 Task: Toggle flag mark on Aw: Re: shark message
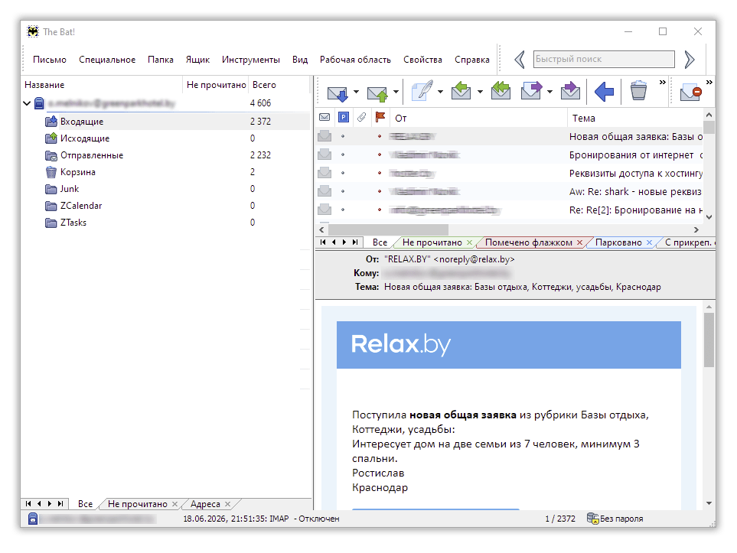click(380, 192)
